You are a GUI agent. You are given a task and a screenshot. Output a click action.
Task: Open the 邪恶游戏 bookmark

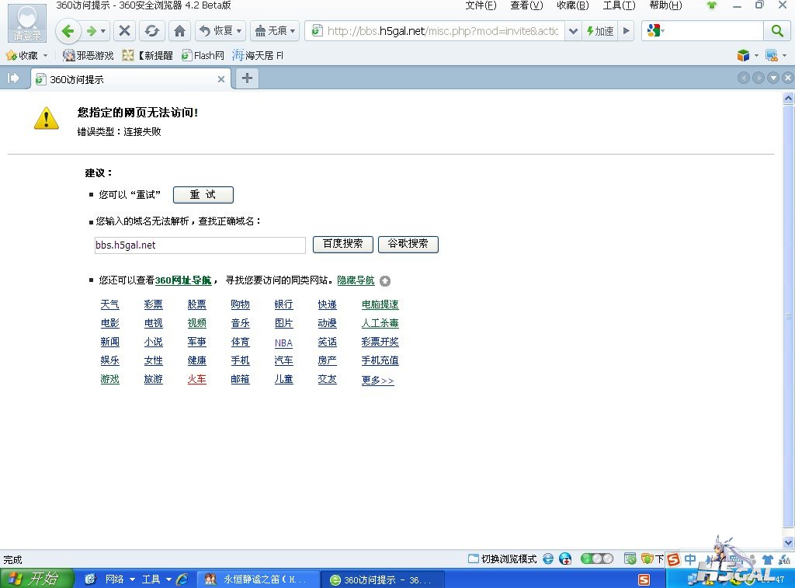pos(89,55)
